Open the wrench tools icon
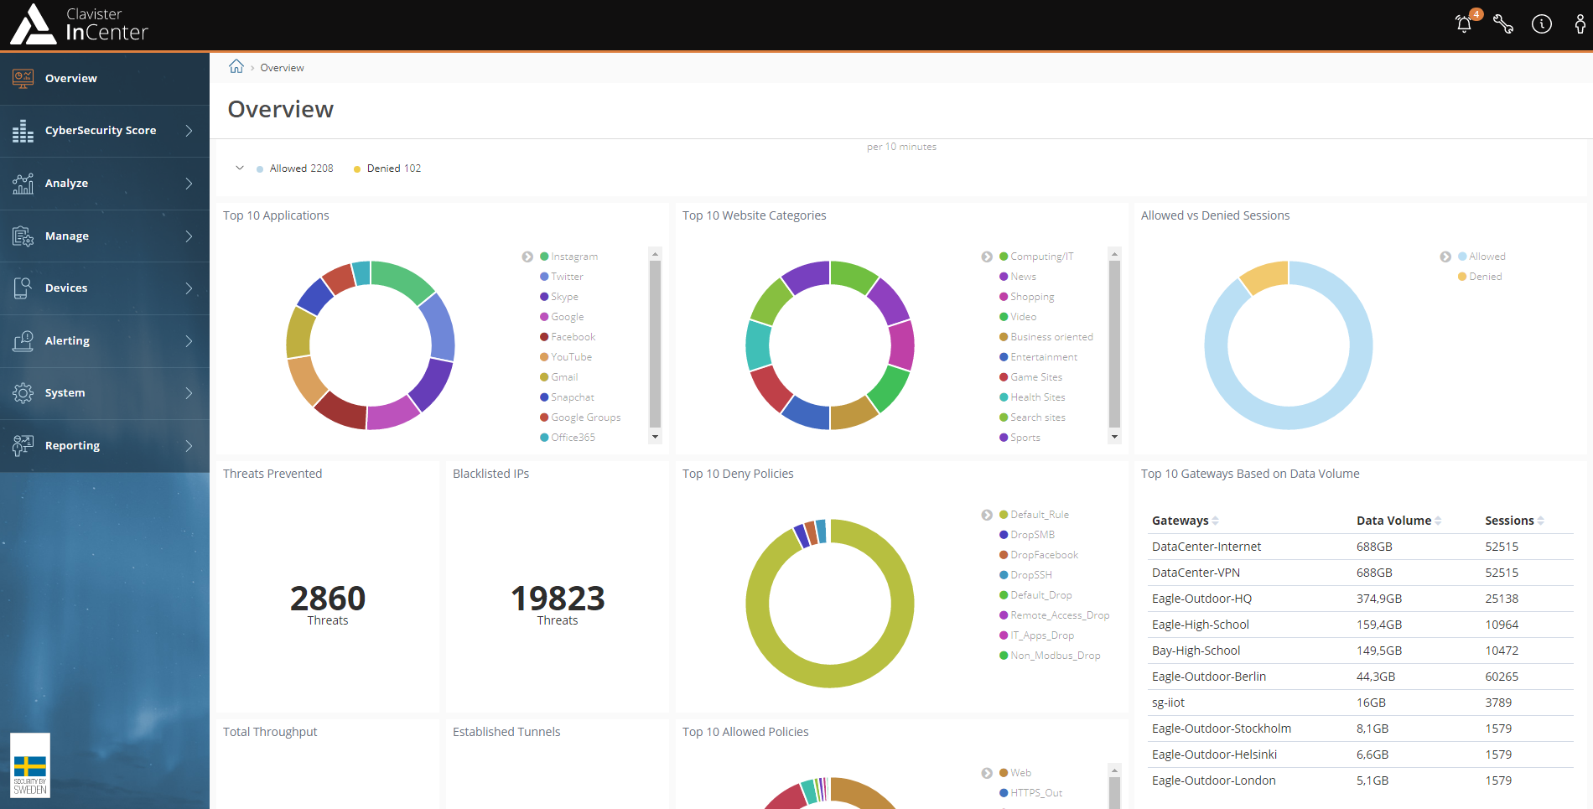 1503,24
